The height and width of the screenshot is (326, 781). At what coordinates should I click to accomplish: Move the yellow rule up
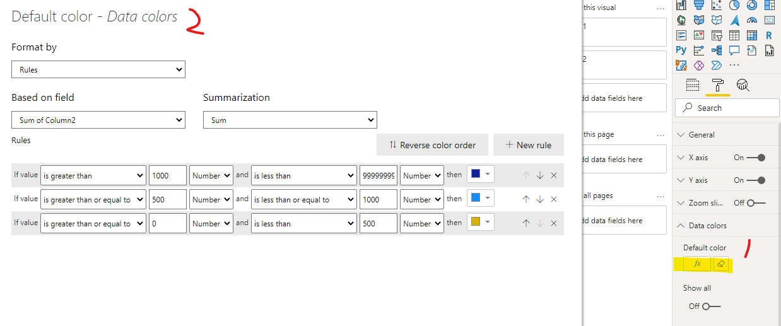(526, 223)
